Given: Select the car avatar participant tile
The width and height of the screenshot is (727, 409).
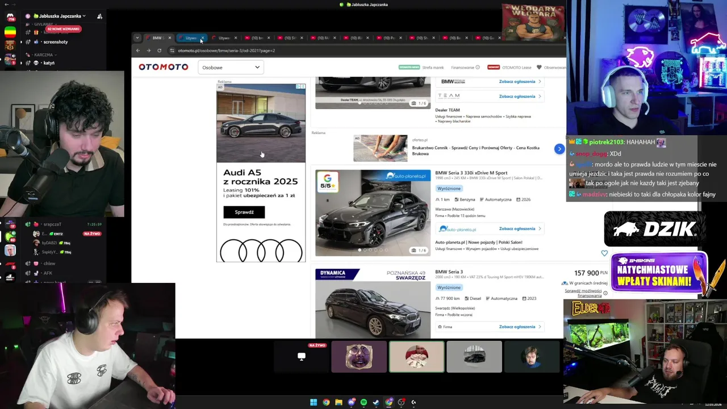Looking at the screenshot, I should tap(474, 357).
